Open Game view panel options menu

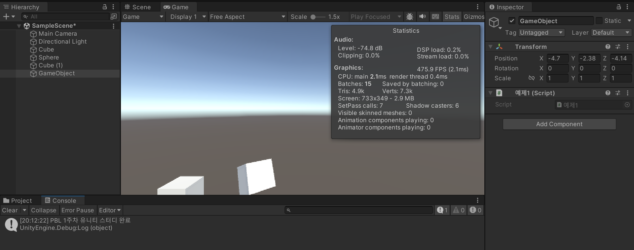pyautogui.click(x=477, y=7)
